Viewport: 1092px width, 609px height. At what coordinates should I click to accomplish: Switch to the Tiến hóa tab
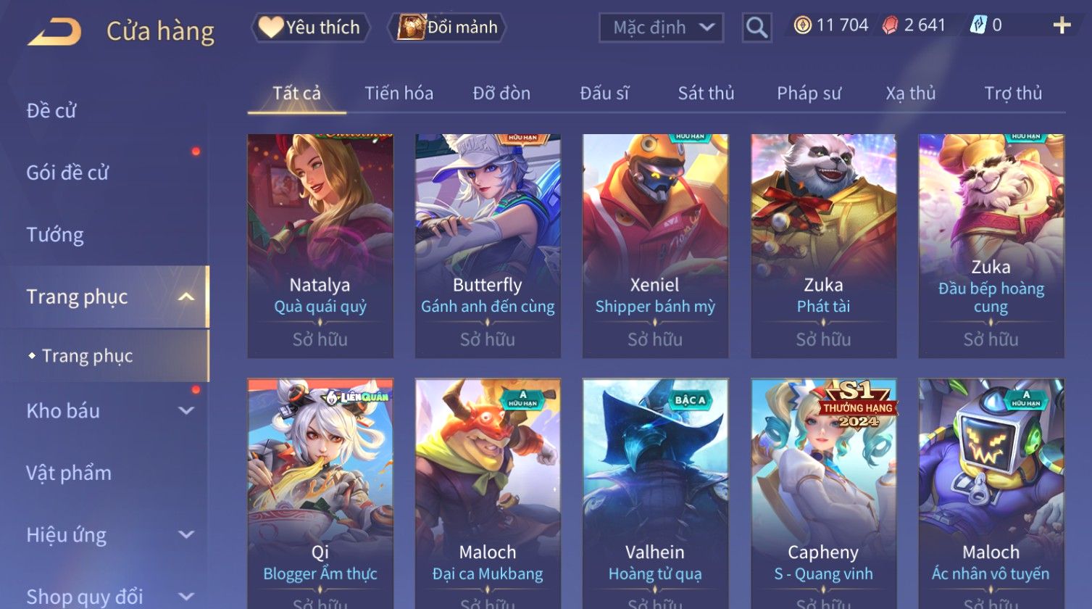click(399, 94)
